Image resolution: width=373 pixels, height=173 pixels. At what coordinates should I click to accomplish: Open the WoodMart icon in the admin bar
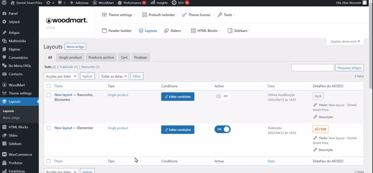94,3
